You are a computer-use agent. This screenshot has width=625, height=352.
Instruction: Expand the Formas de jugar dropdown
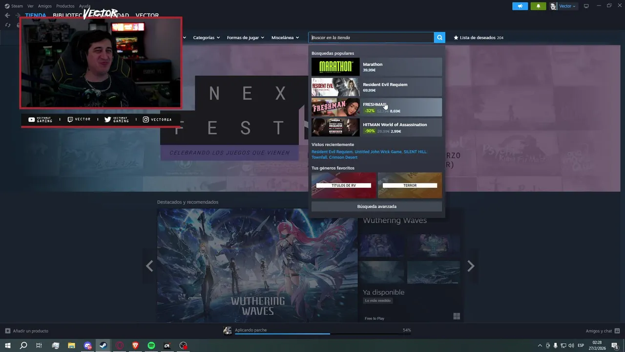(x=245, y=38)
